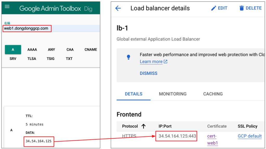Click the SSL Policy column header
Image resolution: width=266 pixels, height=149 pixels.
248,126
